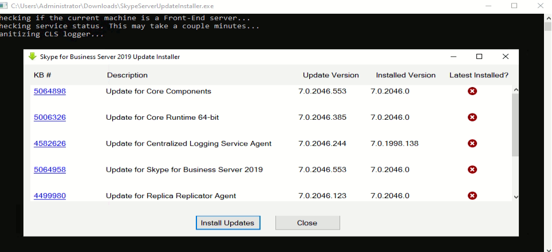Click the green arrow installer title icon
552x252 pixels.
pyautogui.click(x=32, y=57)
